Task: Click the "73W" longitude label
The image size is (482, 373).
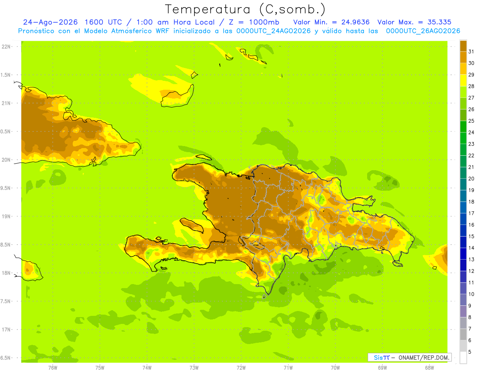Action: [194, 368]
